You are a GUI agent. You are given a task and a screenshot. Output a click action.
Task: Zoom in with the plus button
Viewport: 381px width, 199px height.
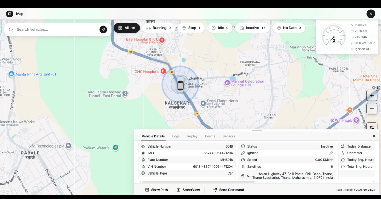coord(372,96)
